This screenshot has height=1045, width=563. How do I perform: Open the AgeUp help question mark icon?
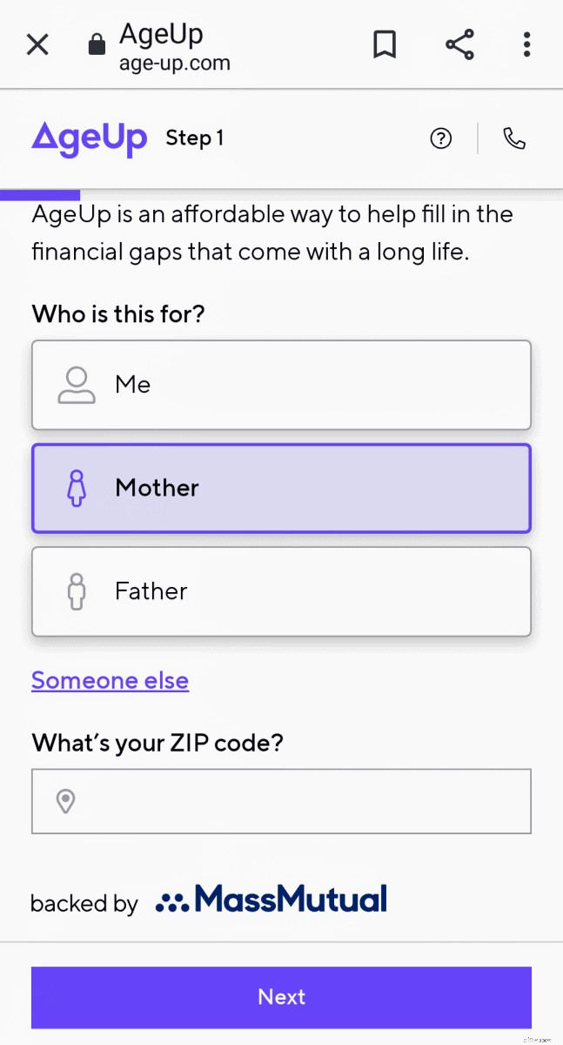441,138
